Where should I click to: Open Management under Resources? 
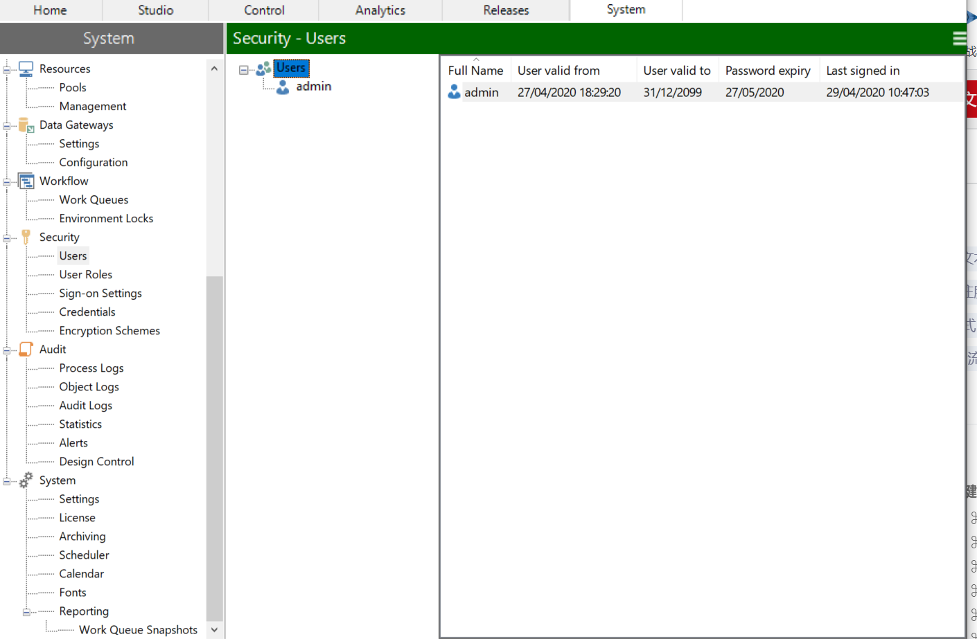(x=93, y=106)
